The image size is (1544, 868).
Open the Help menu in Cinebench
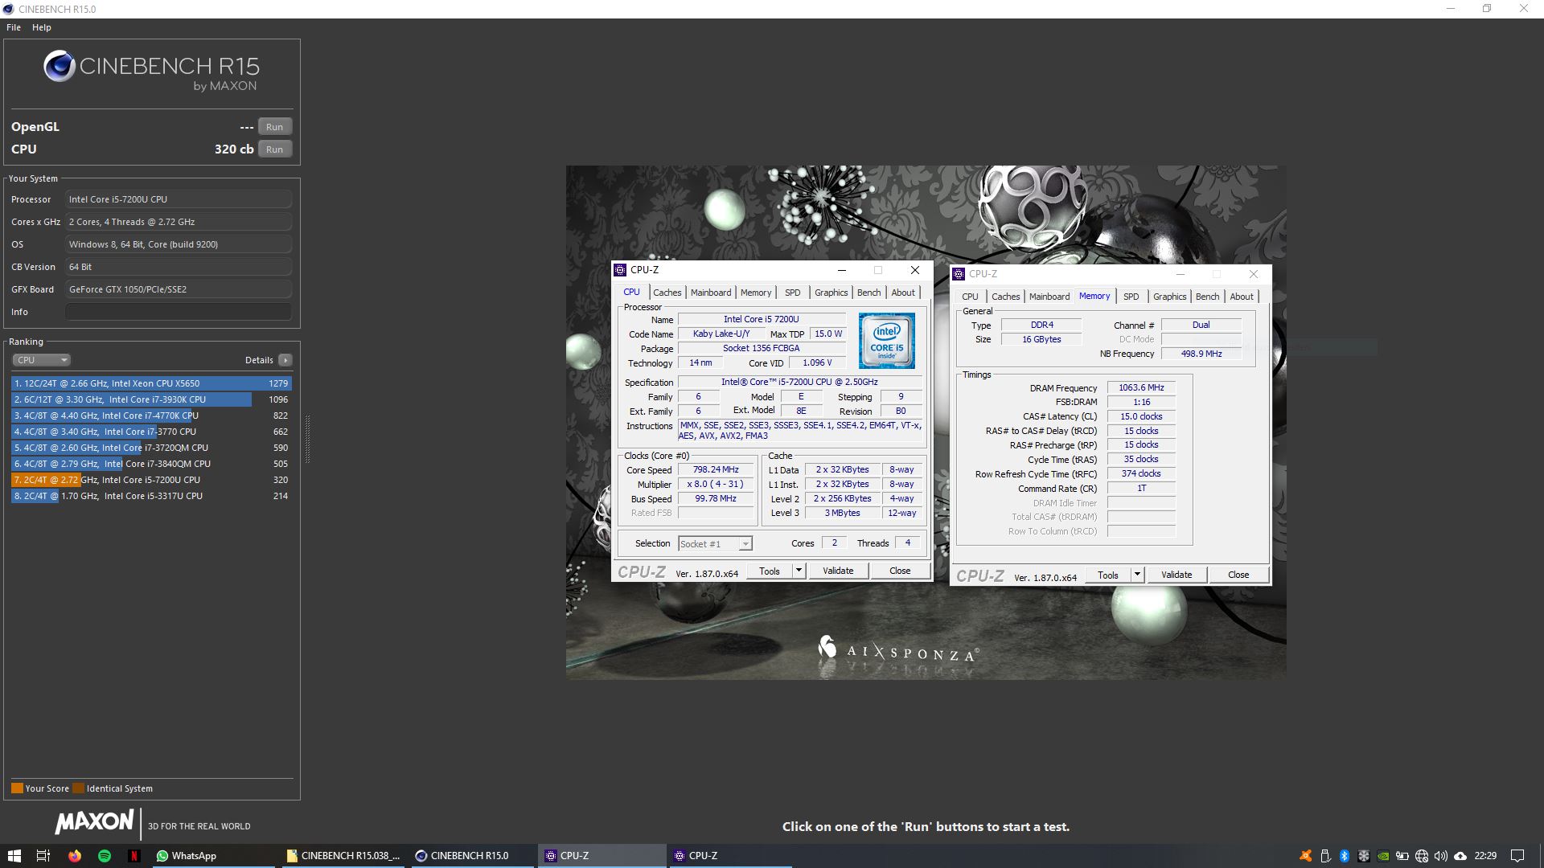point(42,27)
